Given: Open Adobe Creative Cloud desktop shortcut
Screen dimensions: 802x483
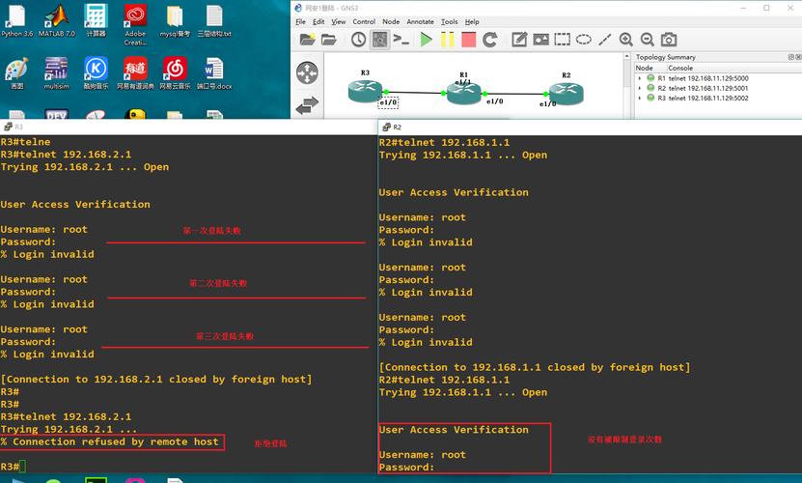Looking at the screenshot, I should 135,25.
